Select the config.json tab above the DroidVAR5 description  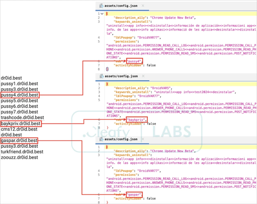[122, 76]
